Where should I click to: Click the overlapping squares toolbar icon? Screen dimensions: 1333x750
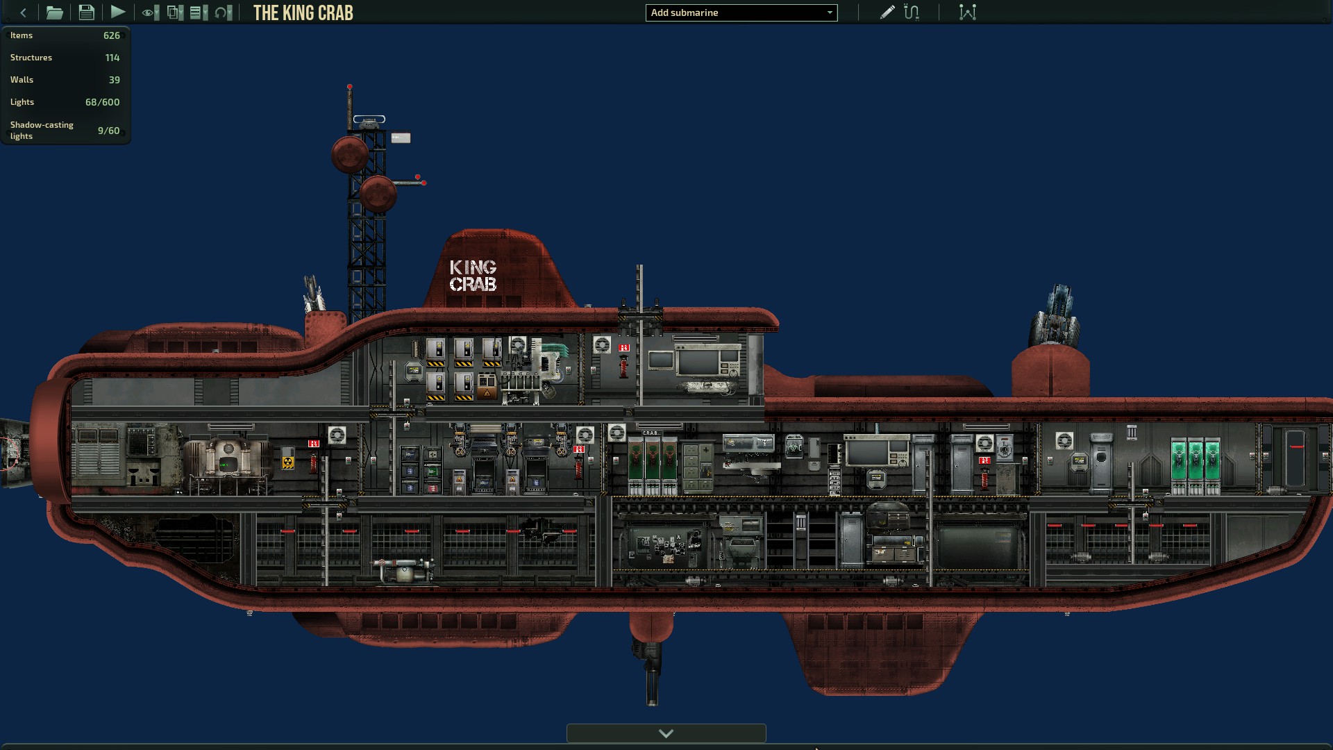(x=173, y=12)
